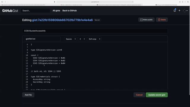This screenshot has width=190, height=107.
Task: Click the GitHub Gist logo
Action: [x=10, y=11]
